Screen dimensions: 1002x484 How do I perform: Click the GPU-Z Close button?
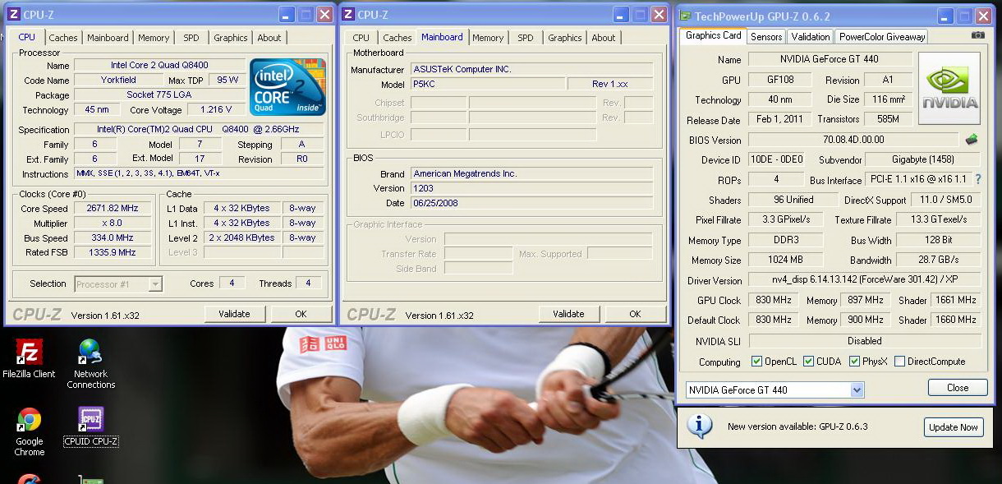click(x=958, y=387)
